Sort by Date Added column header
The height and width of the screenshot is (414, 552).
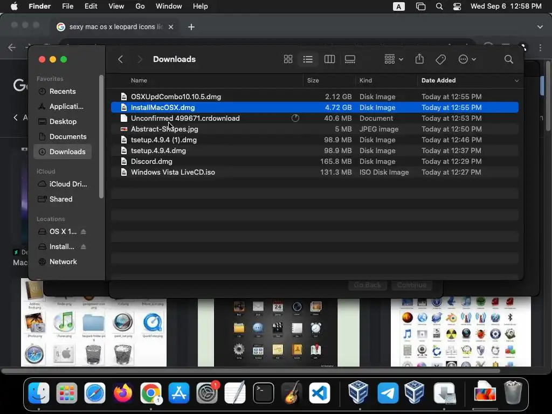pyautogui.click(x=438, y=80)
